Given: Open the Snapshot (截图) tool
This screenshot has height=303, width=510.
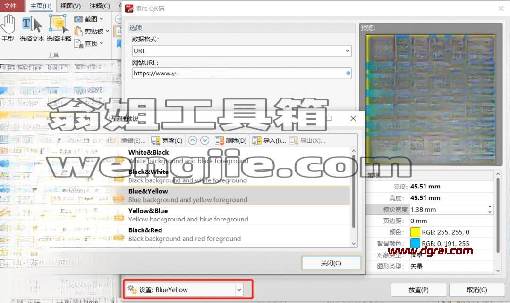Looking at the screenshot, I should 88,19.
